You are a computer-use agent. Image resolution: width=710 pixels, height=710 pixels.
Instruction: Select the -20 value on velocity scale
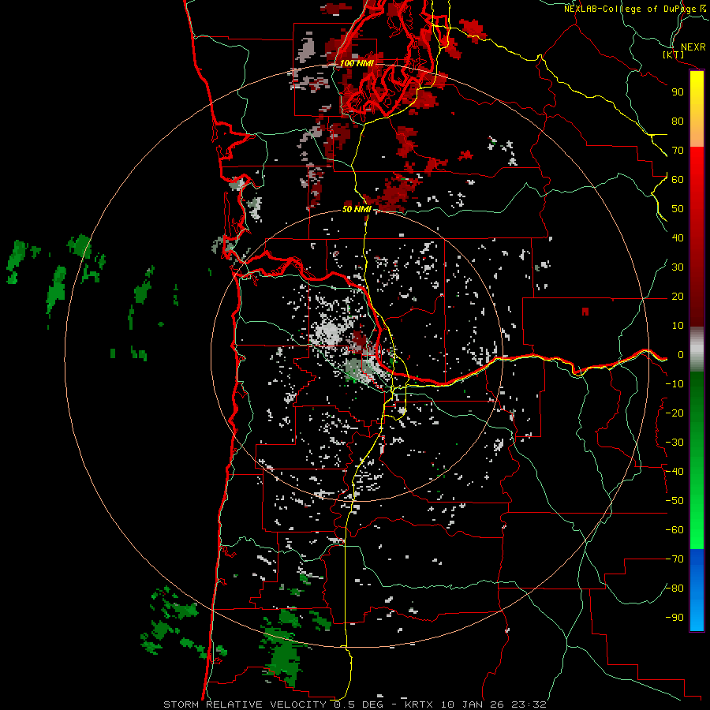(x=674, y=413)
